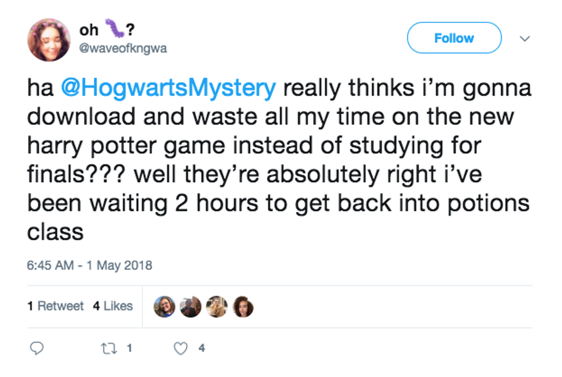Image resolution: width=562 pixels, height=377 pixels.
Task: Open the tweet author's profile picture
Action: pos(49,40)
